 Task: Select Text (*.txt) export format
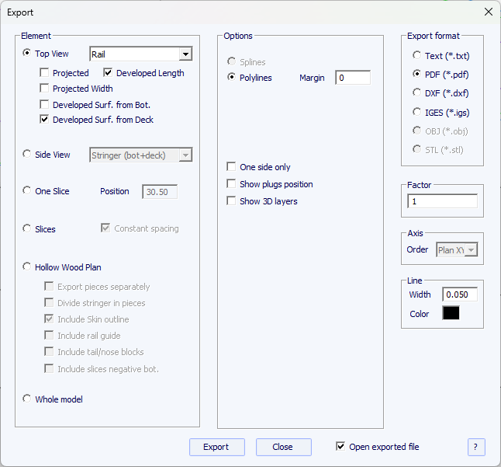(417, 56)
